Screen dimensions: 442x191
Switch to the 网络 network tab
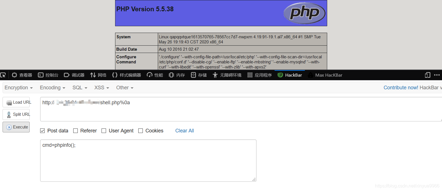point(98,75)
